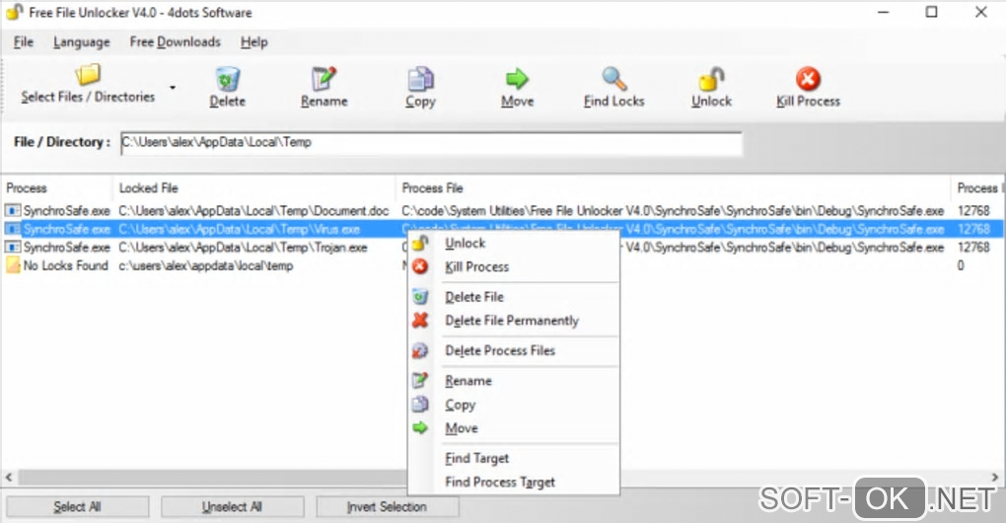The width and height of the screenshot is (1006, 523).
Task: Click the Unlock padlock toolbar icon
Action: [x=711, y=79]
